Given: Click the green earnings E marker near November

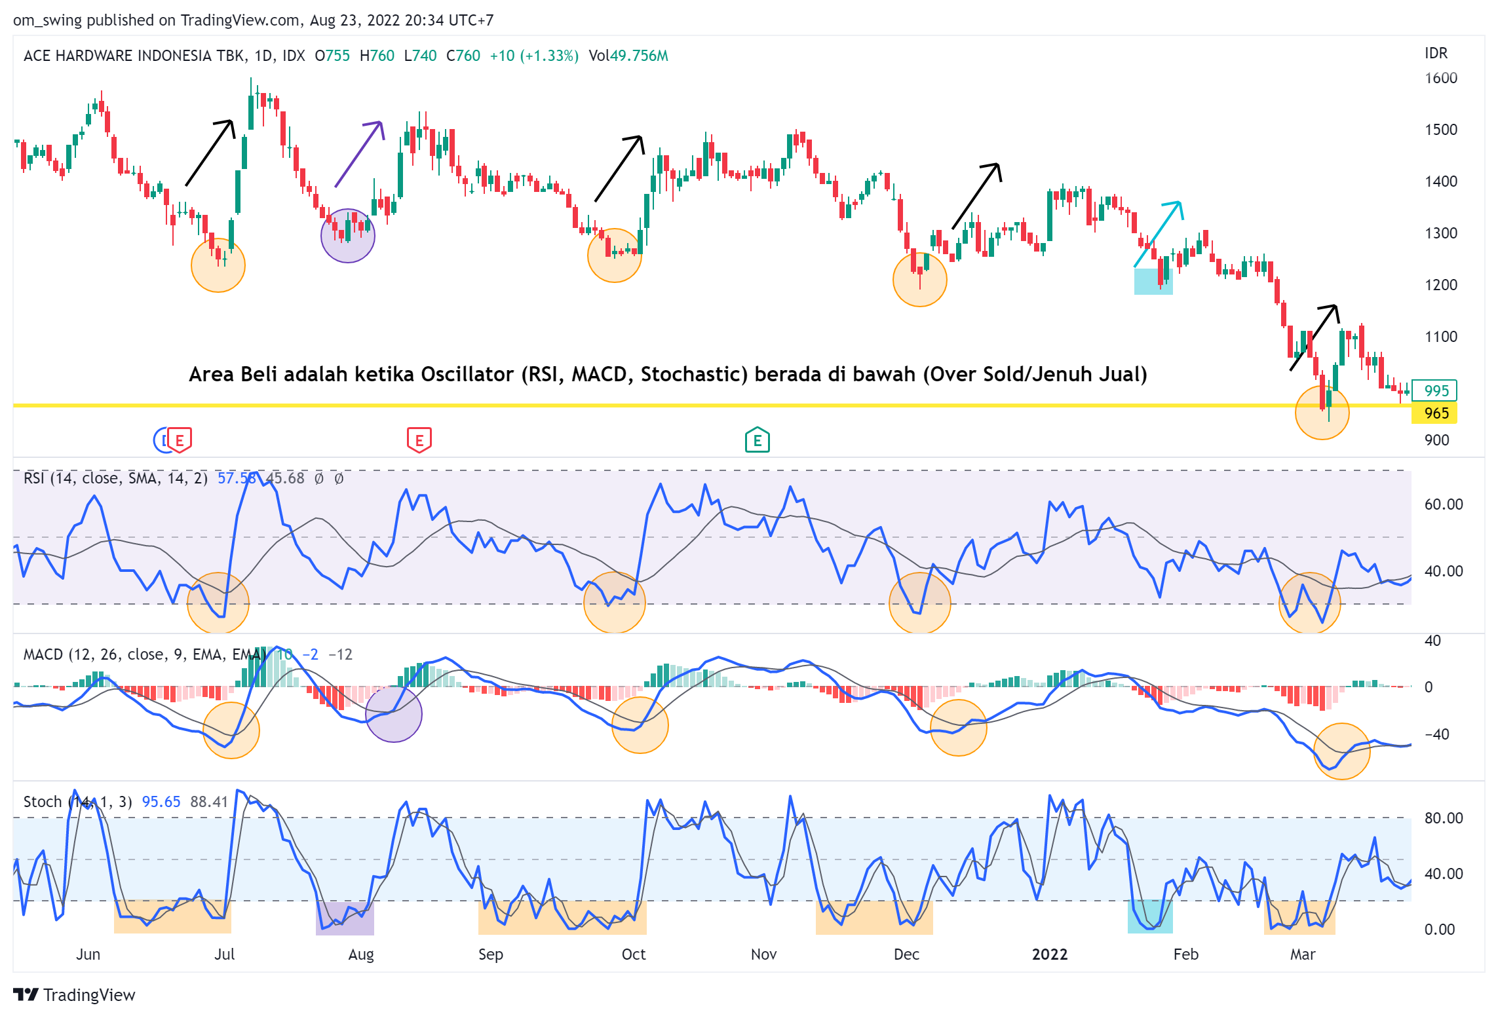Looking at the screenshot, I should click(757, 440).
